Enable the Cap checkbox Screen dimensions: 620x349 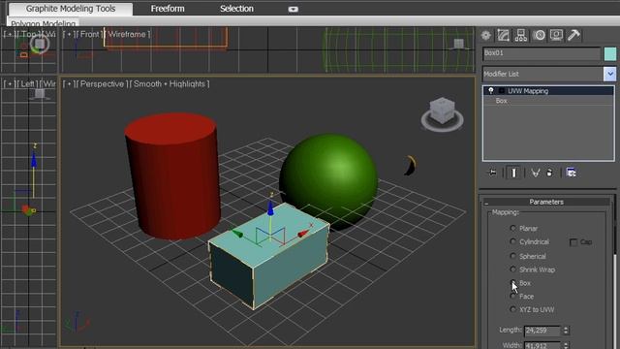(x=573, y=242)
